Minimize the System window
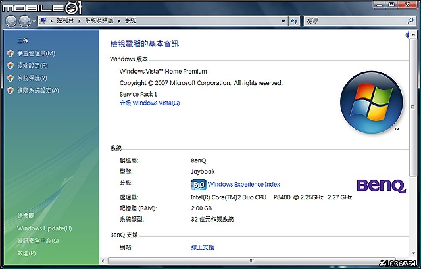 coord(380,5)
